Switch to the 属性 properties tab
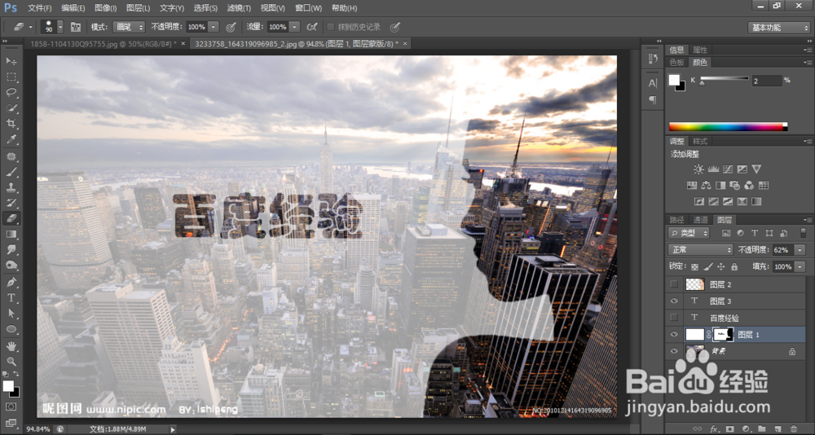The height and width of the screenshot is (435, 815). [x=700, y=50]
